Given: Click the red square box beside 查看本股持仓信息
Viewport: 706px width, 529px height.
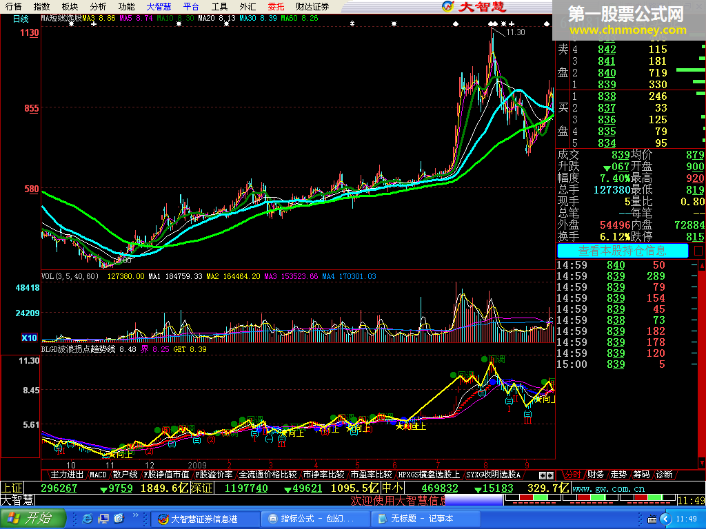Looking at the screenshot, I should click(698, 251).
